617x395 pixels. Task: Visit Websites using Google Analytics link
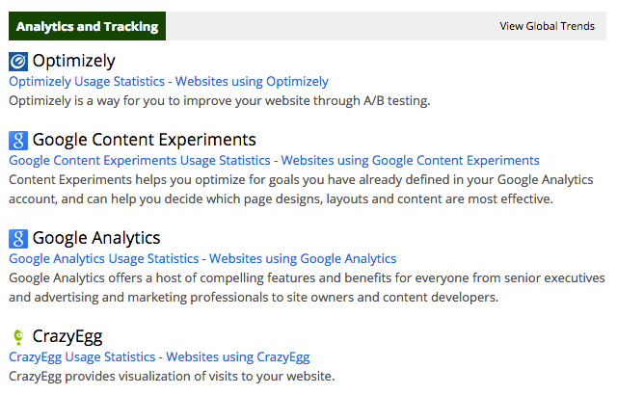tap(303, 258)
